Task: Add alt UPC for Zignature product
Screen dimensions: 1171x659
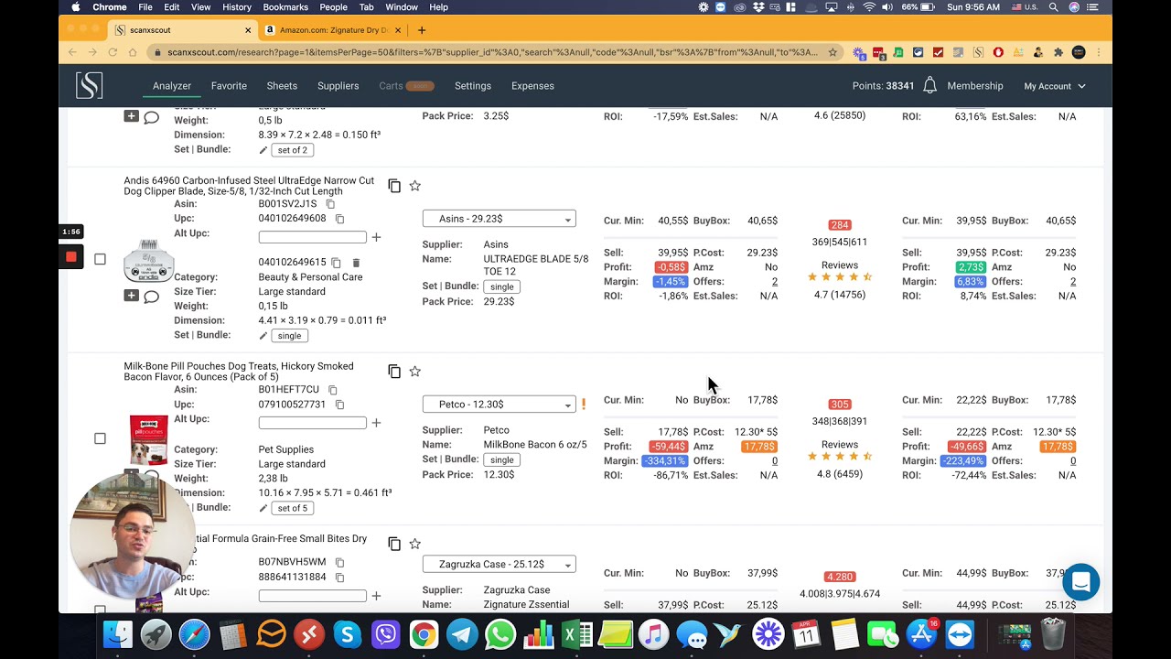Action: 376,596
